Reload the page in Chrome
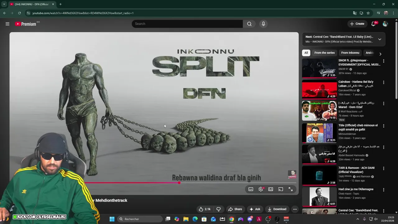 [x=19, y=13]
